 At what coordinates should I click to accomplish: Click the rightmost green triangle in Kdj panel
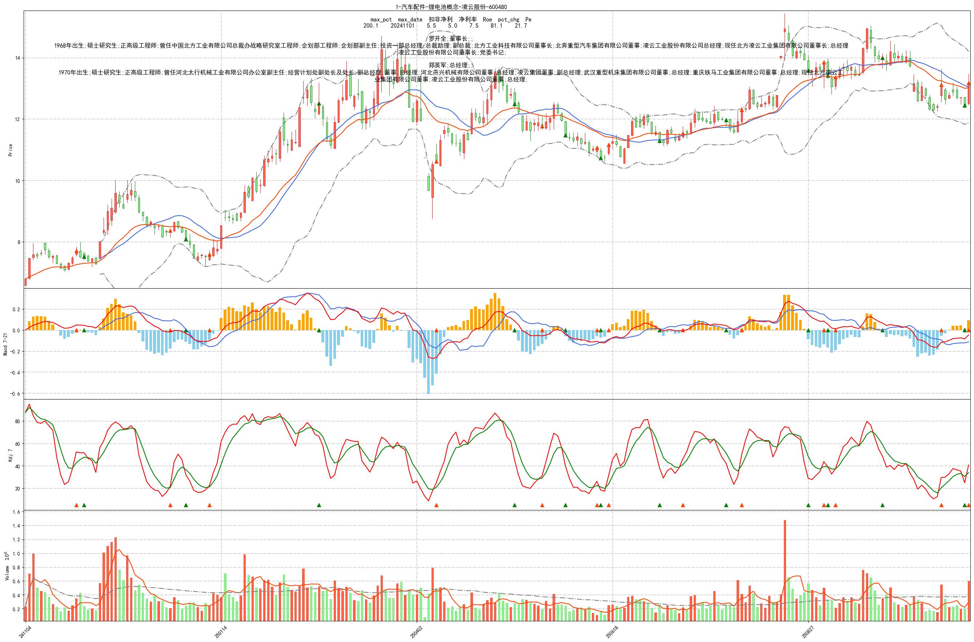pyautogui.click(x=965, y=505)
